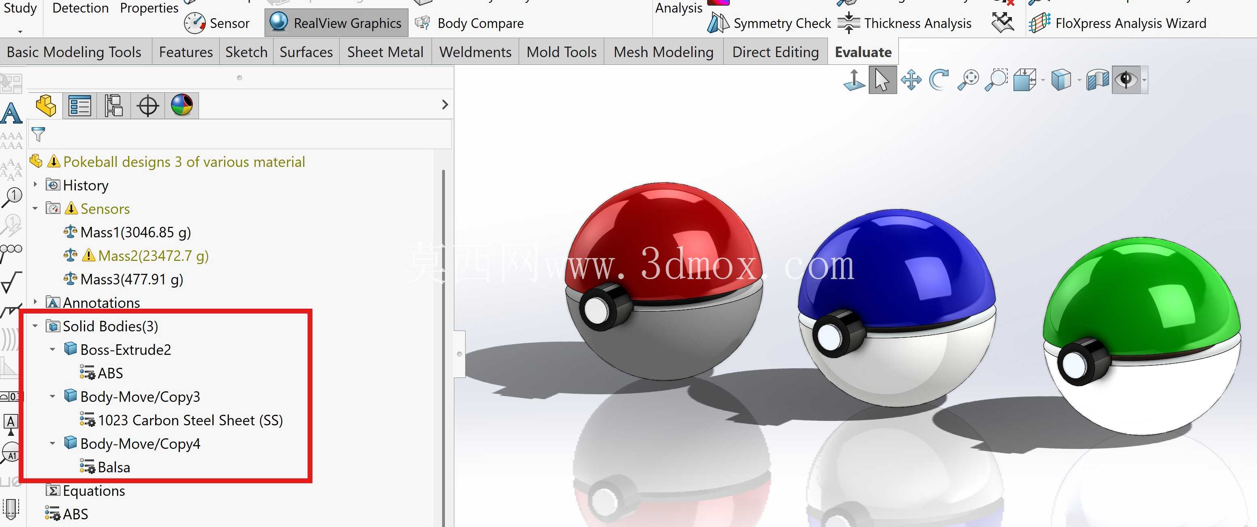Run Symmetry Check
The image size is (1257, 527).
pos(769,23)
